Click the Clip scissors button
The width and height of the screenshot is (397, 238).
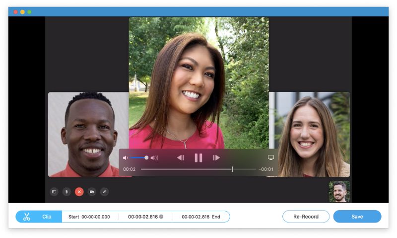pyautogui.click(x=39, y=217)
